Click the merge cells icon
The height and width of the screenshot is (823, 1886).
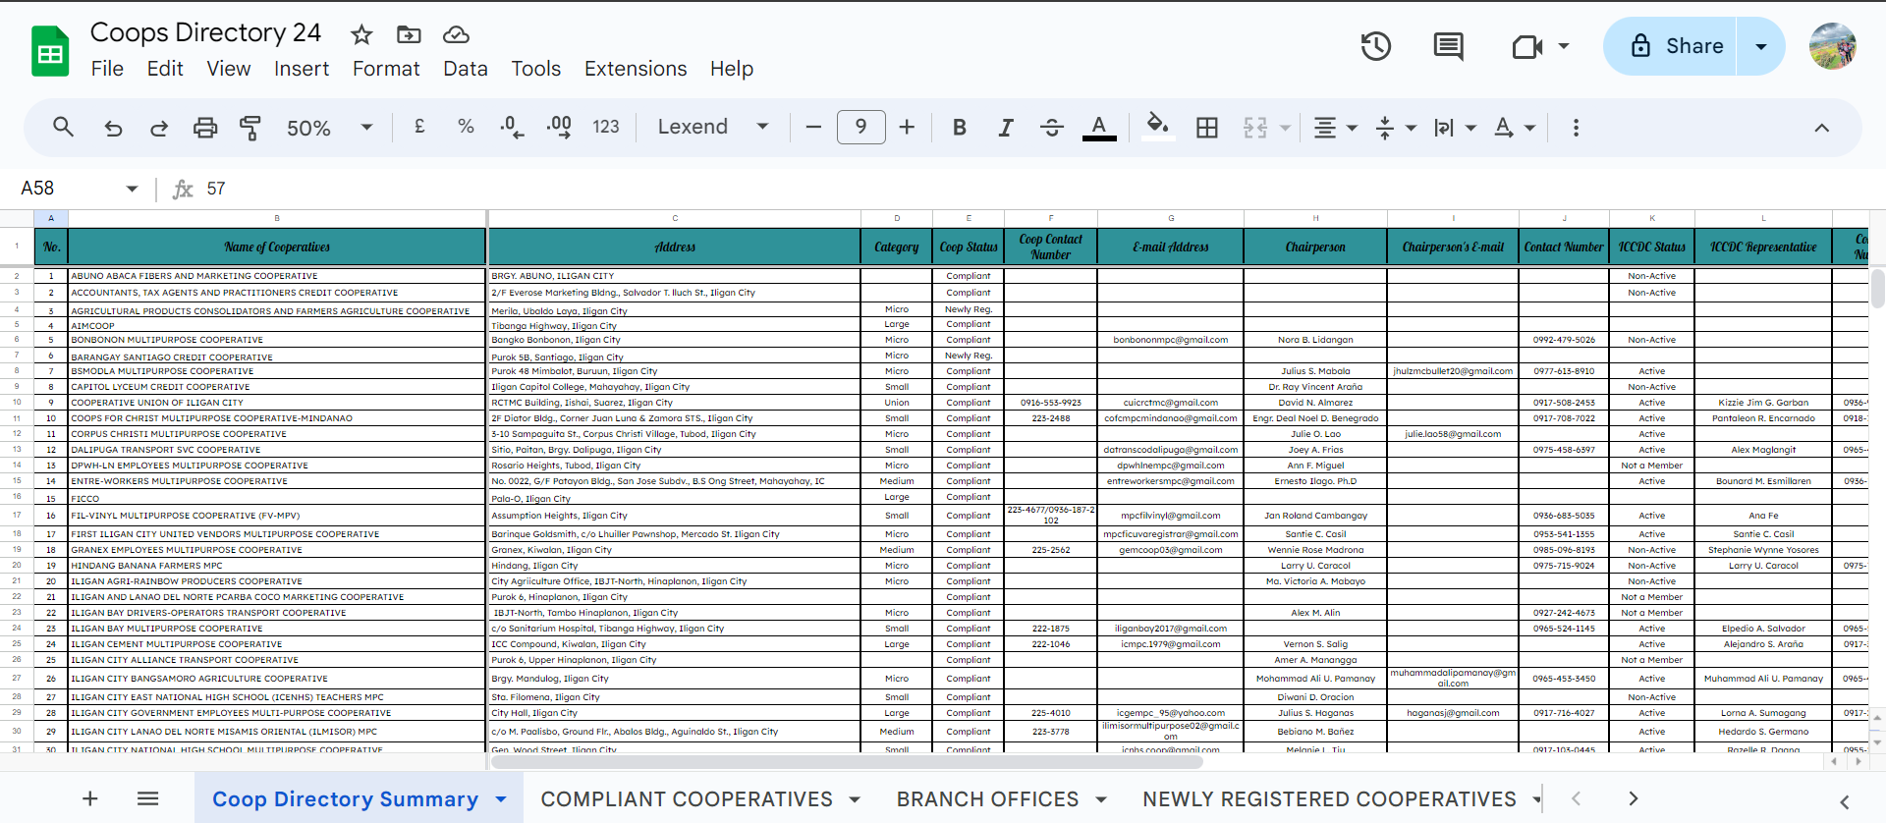(1255, 128)
